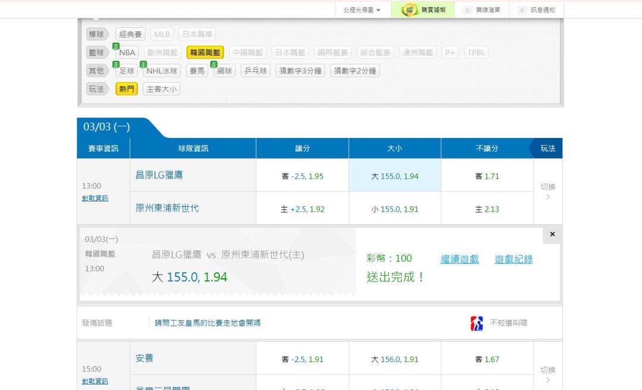Image resolution: width=642 pixels, height=390 pixels.
Task: Click the 讓分 column header
Action: click(303, 148)
